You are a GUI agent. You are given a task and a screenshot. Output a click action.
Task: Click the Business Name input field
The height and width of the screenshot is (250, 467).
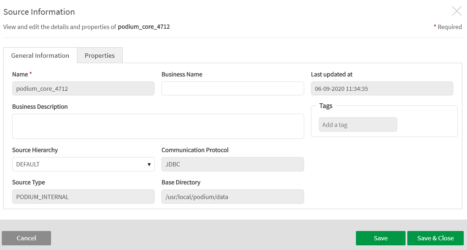pos(233,89)
